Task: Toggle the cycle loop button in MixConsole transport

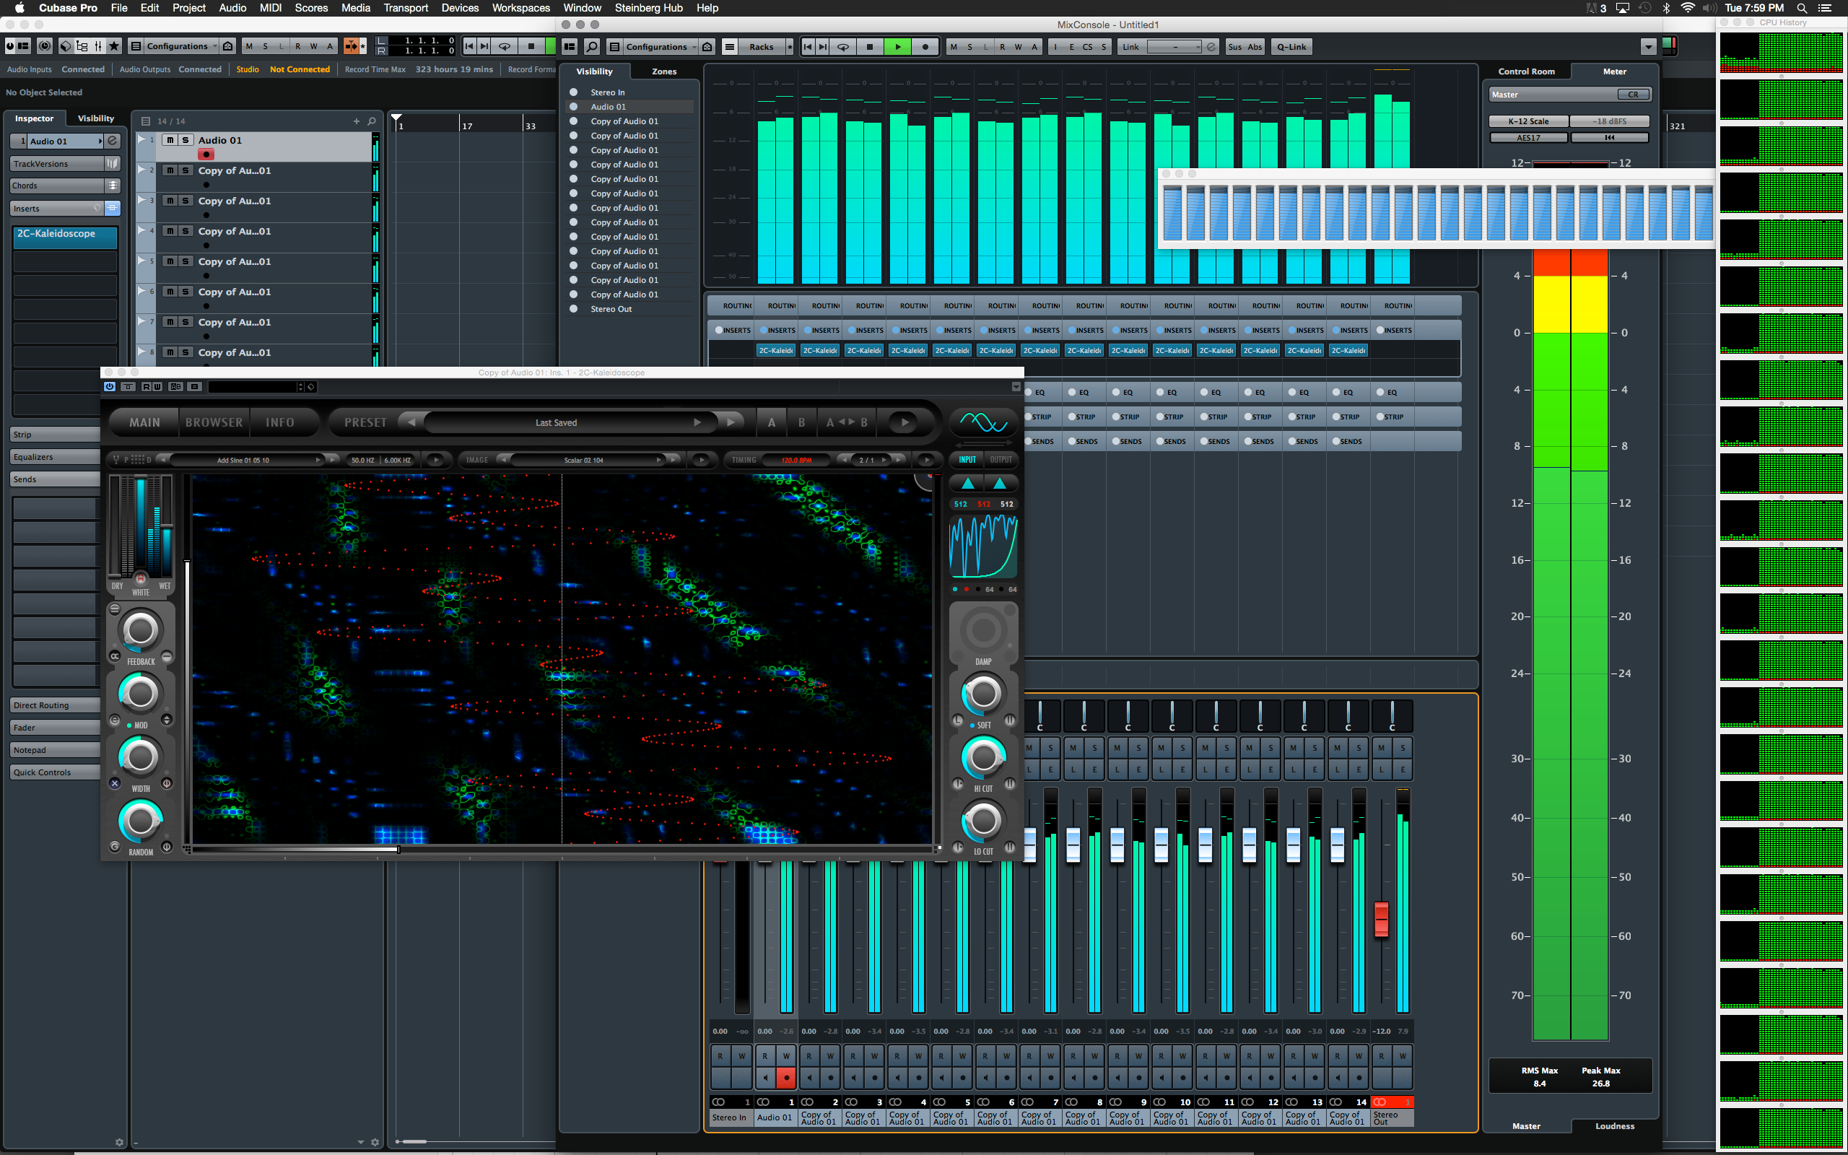Action: 843,47
